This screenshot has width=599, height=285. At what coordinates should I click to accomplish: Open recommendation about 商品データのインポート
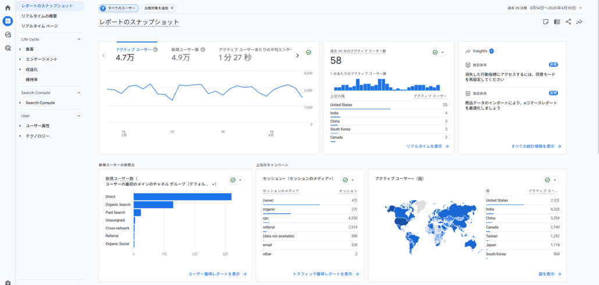(511, 105)
